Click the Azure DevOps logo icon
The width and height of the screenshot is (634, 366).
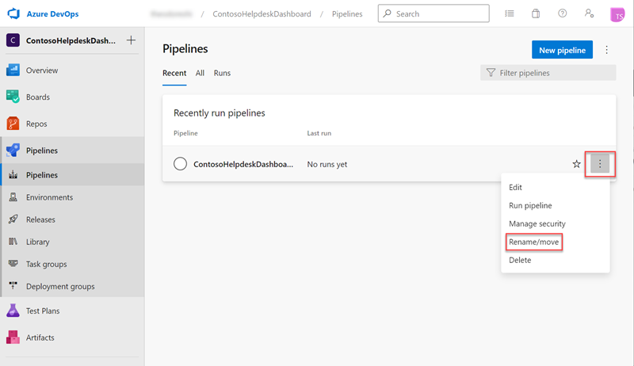13,13
